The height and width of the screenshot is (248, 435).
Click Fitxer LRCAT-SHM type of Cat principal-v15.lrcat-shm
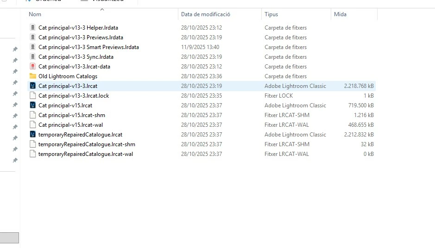point(287,115)
